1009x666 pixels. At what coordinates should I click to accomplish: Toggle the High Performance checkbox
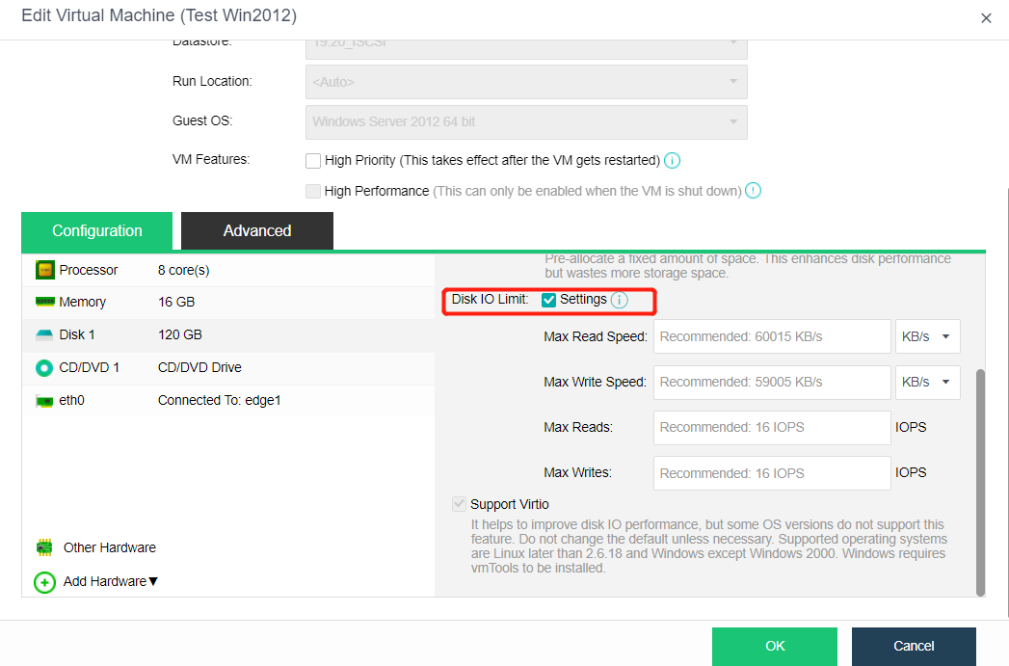pos(313,191)
